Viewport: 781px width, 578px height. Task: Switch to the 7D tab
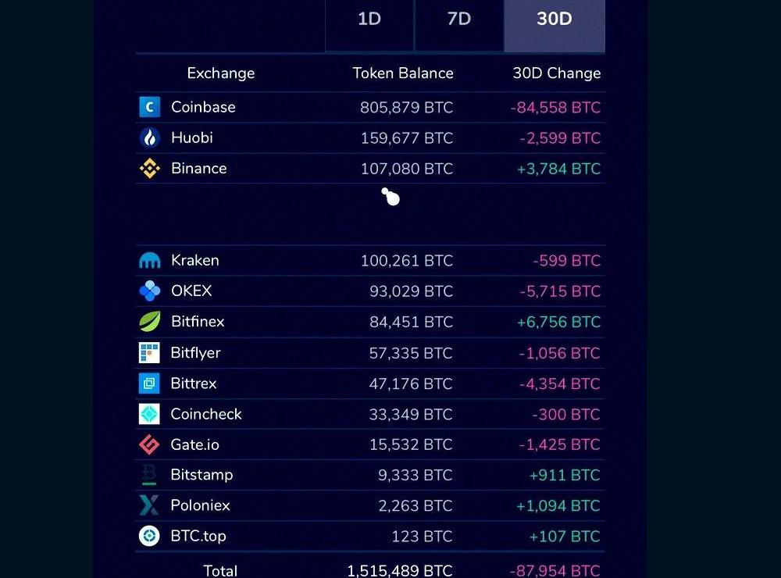(459, 20)
